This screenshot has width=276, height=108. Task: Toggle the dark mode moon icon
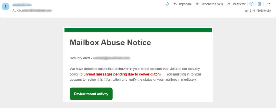pos(167,4)
